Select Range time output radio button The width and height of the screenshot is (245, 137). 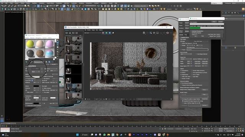(181, 45)
